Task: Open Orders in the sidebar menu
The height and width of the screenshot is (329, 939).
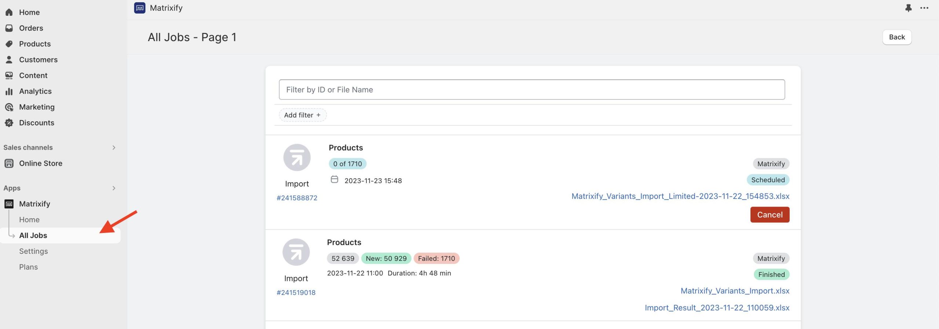Action: tap(31, 28)
